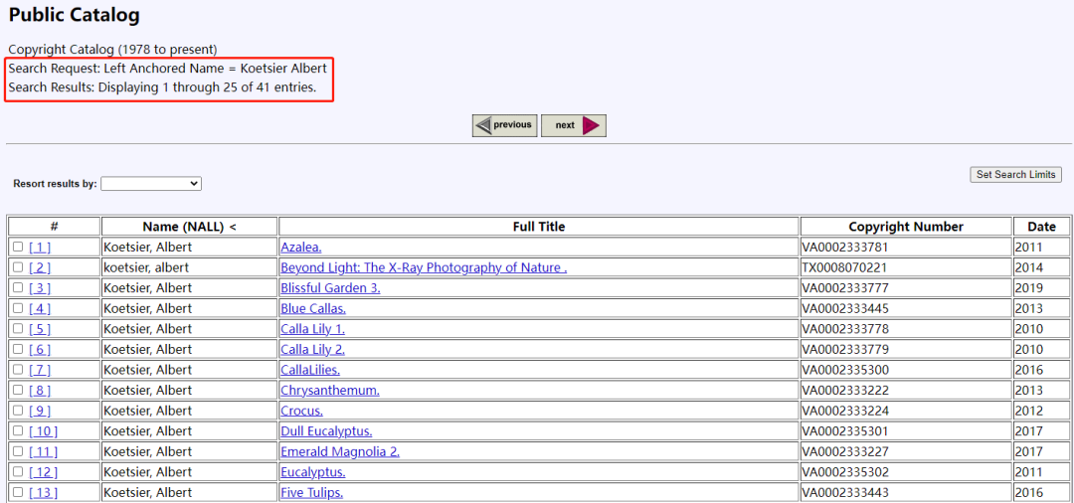Select the # column header

(54, 227)
